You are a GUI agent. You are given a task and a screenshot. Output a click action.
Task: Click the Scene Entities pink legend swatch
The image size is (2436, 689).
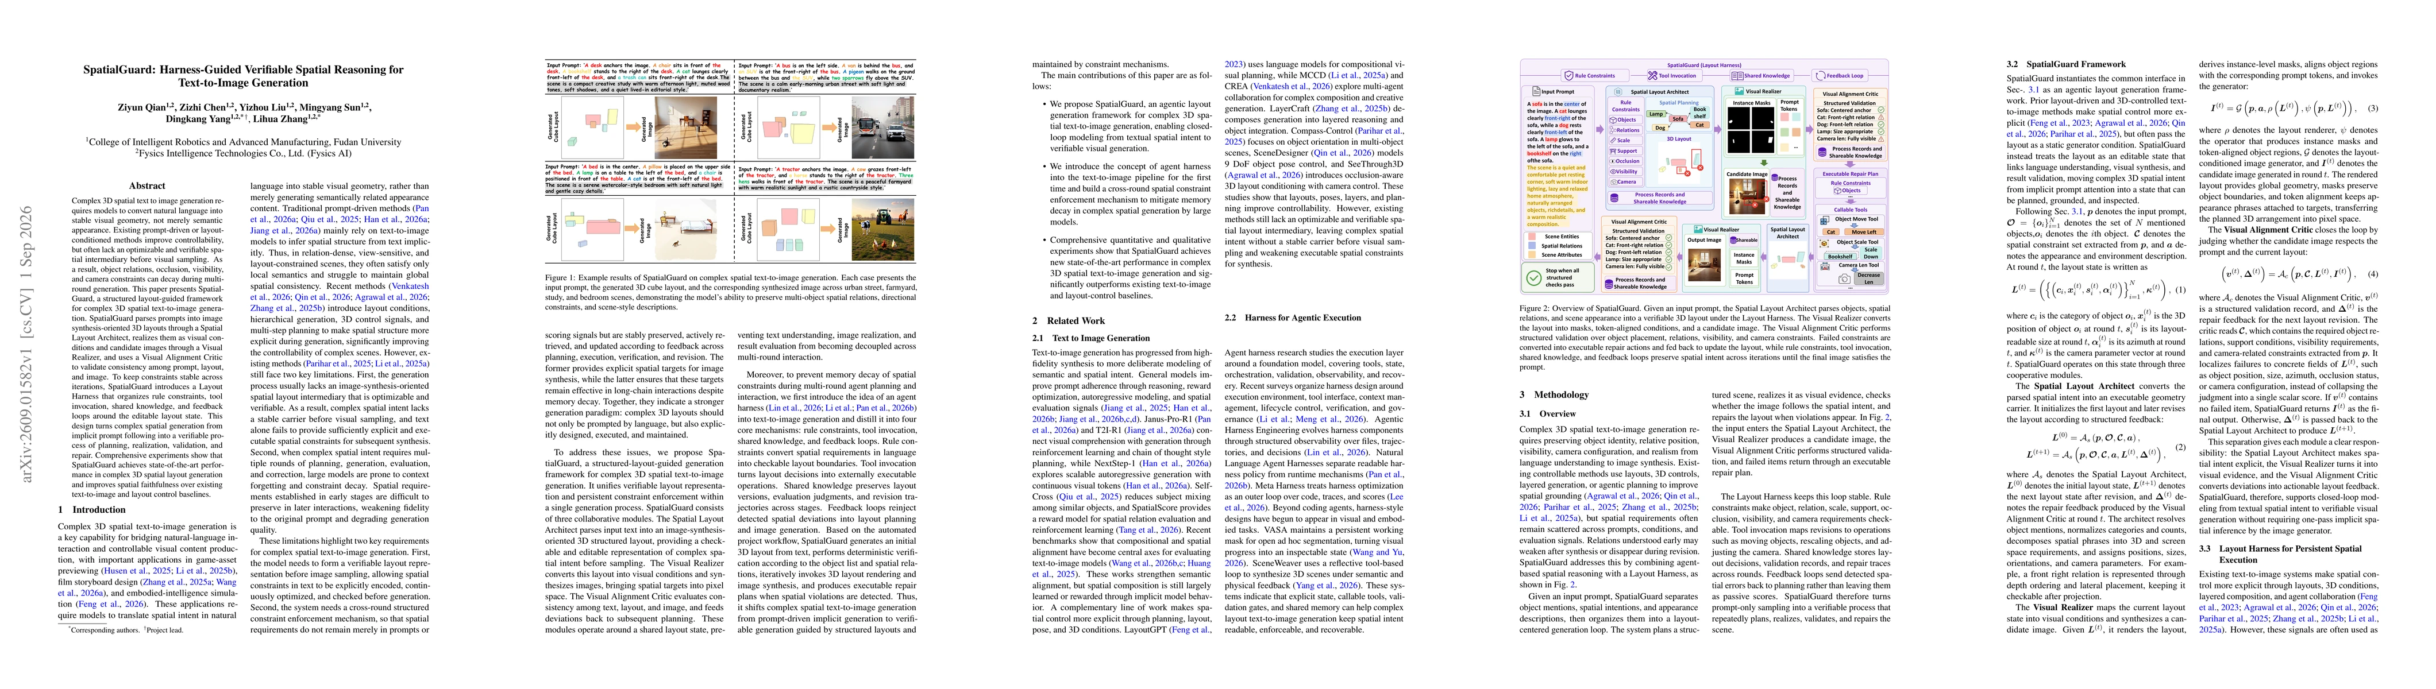pos(1532,237)
